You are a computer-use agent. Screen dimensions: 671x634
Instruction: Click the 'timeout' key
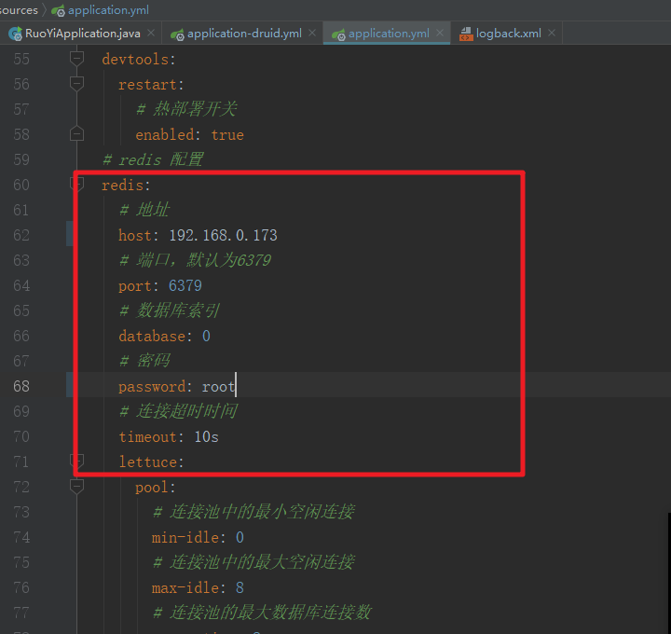[x=147, y=437]
